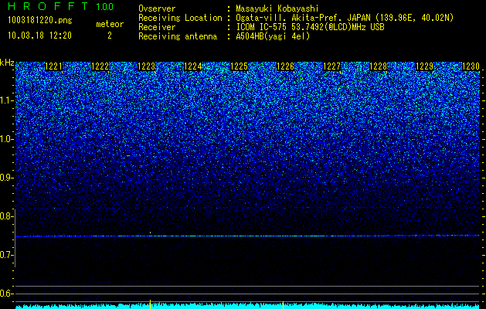Click the 1229 time marker

click(x=424, y=66)
